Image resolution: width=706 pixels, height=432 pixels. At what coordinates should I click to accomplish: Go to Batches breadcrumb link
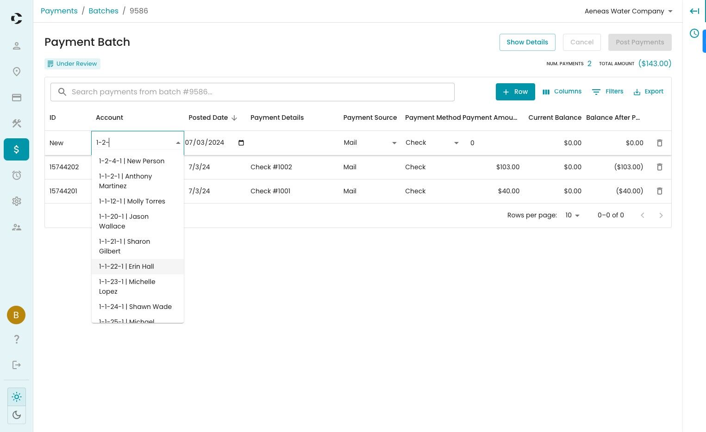104,11
